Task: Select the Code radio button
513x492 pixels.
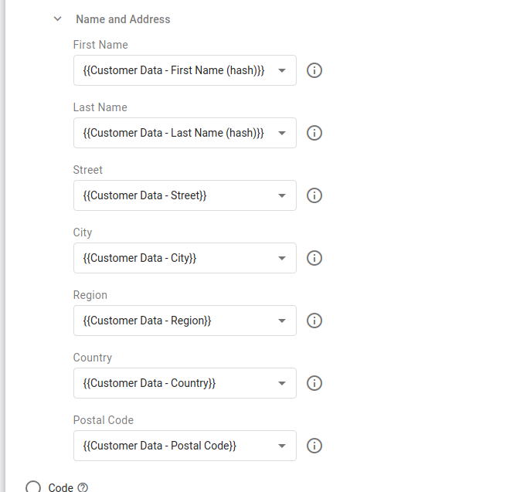Action: pos(33,487)
